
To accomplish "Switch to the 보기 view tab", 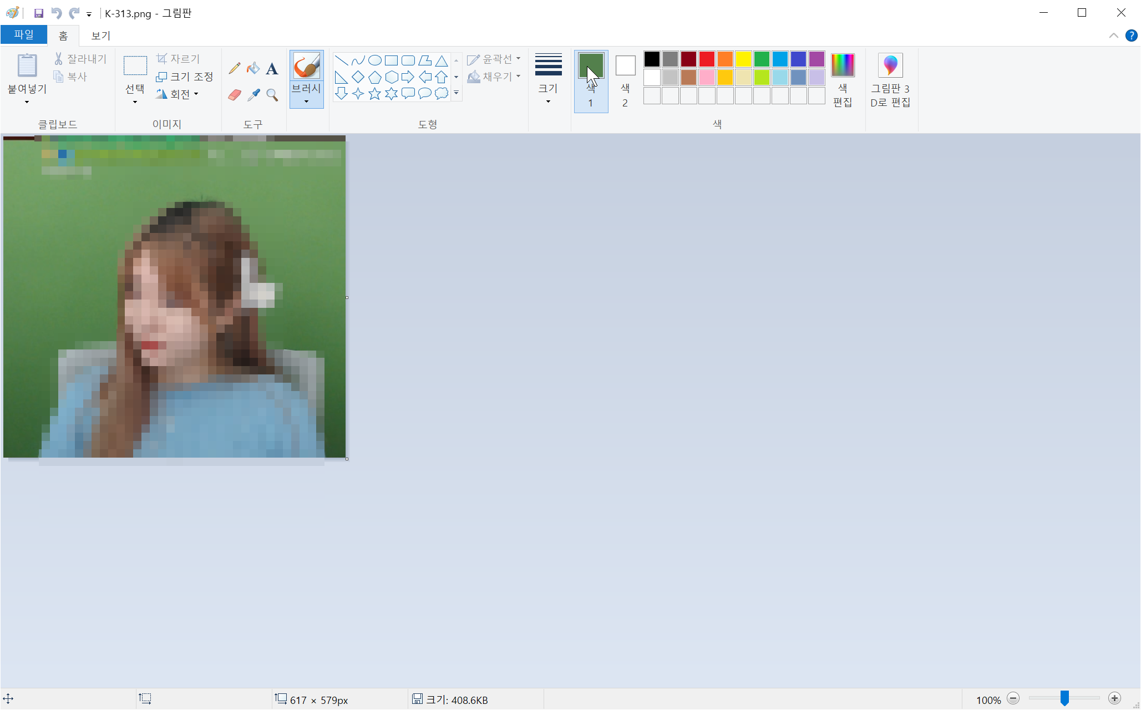I will pyautogui.click(x=100, y=35).
